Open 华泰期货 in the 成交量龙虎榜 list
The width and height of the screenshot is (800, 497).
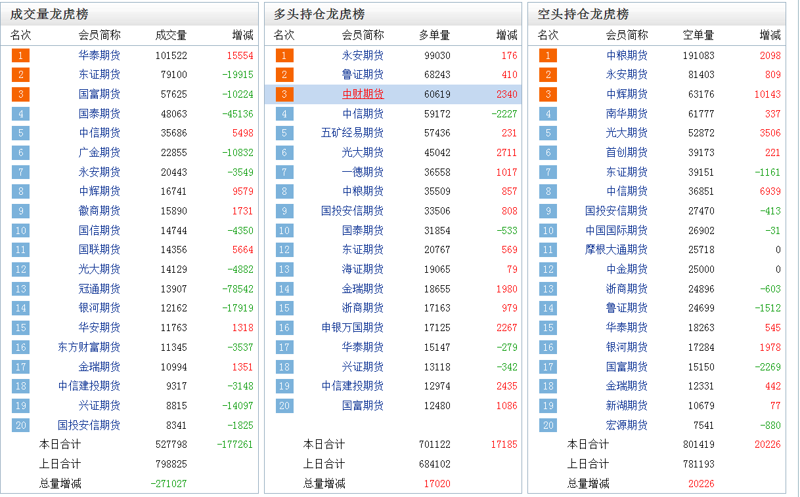click(x=99, y=56)
